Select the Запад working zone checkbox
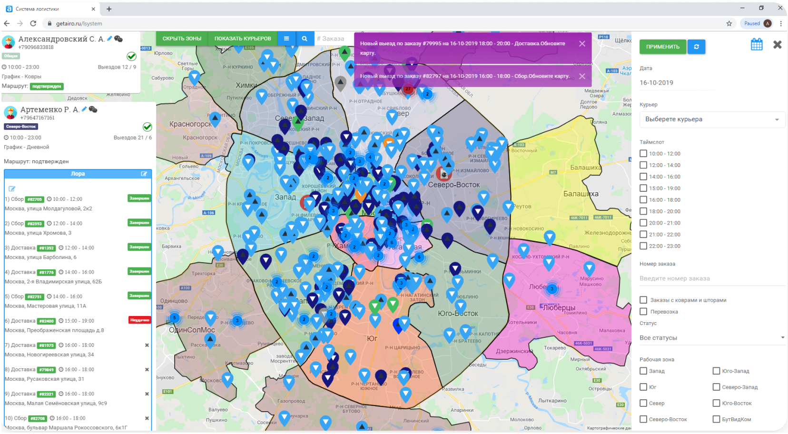Viewport: 788px width, 434px height. [643, 371]
